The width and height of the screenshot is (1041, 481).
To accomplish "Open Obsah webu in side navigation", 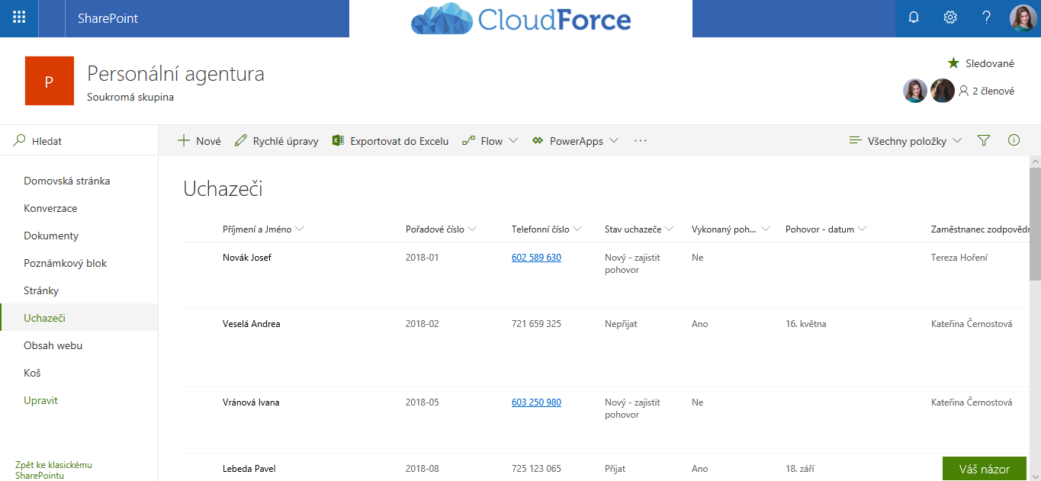I will [x=53, y=345].
